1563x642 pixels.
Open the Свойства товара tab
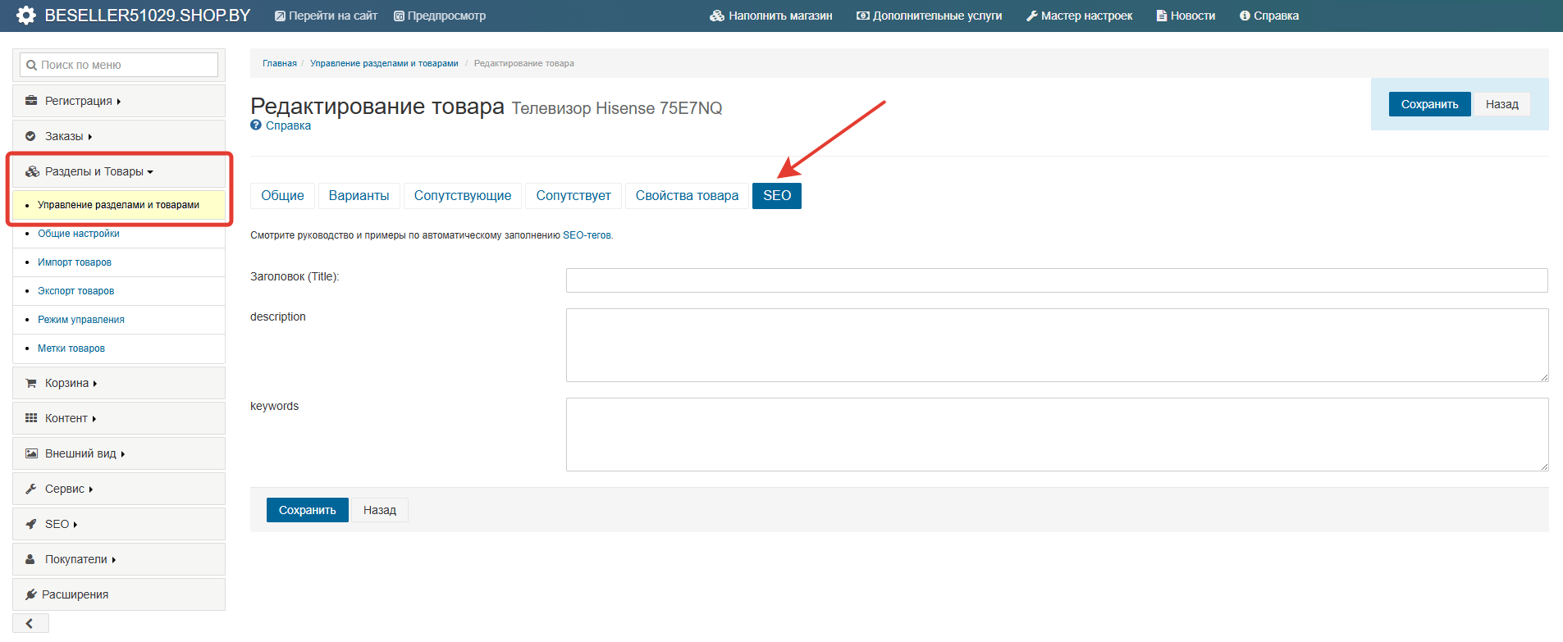pos(687,196)
